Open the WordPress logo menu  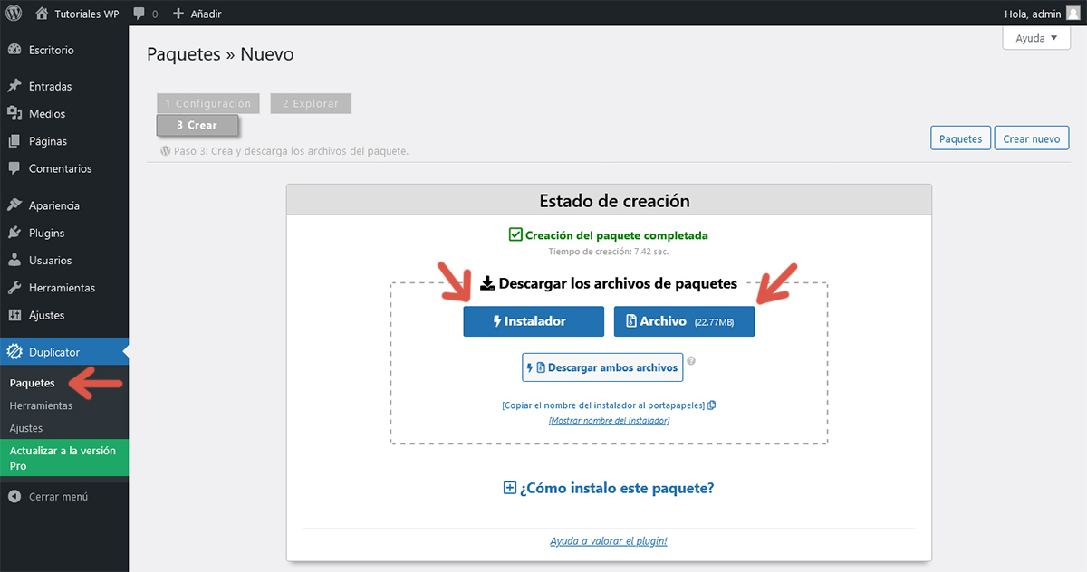pyautogui.click(x=14, y=14)
